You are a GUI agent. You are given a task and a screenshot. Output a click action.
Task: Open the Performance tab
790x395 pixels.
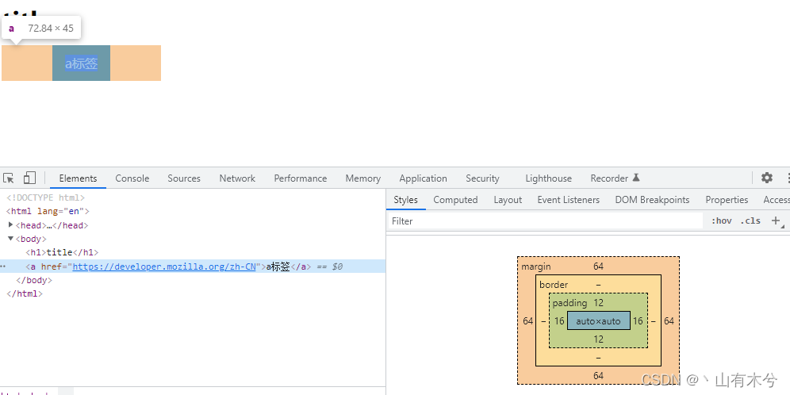point(301,178)
